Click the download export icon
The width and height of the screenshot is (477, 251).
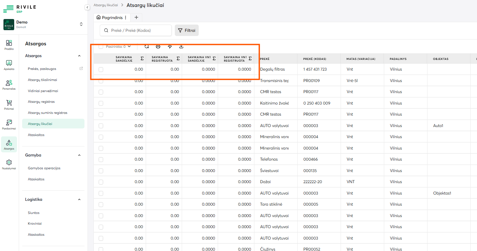181,46
